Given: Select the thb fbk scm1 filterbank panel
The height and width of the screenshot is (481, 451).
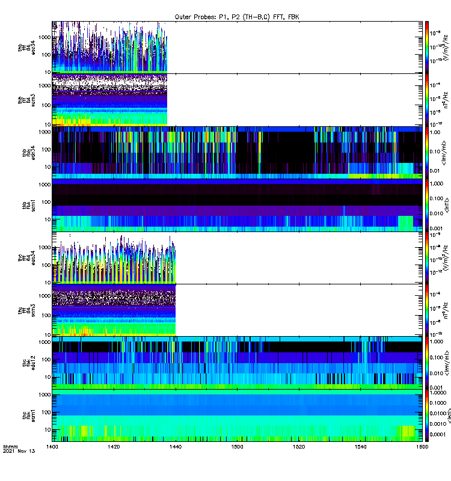Looking at the screenshot, I should (x=237, y=205).
